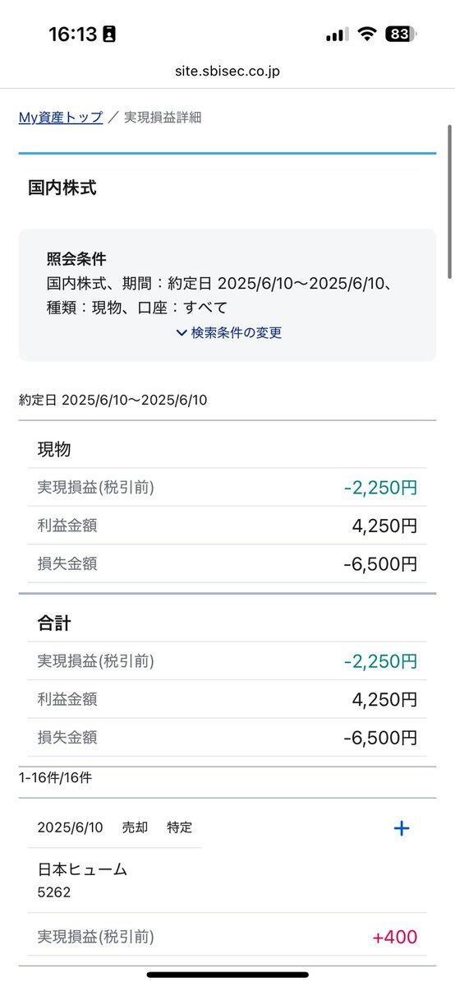Viewport: 455px width, 987px height.
Task: Select the 2025/6/10 売却 特定 row header
Action: 115,827
